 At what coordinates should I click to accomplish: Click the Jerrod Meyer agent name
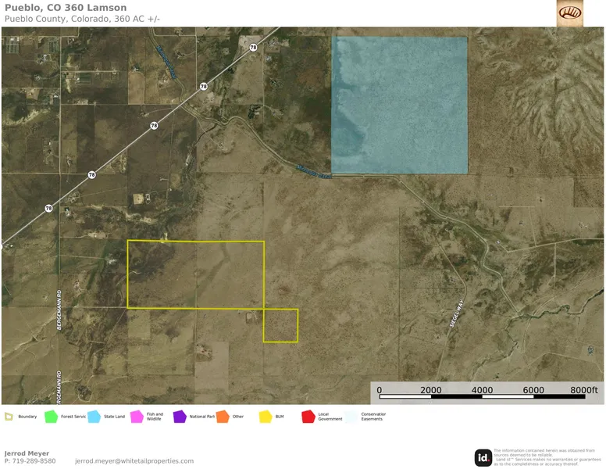point(27,453)
